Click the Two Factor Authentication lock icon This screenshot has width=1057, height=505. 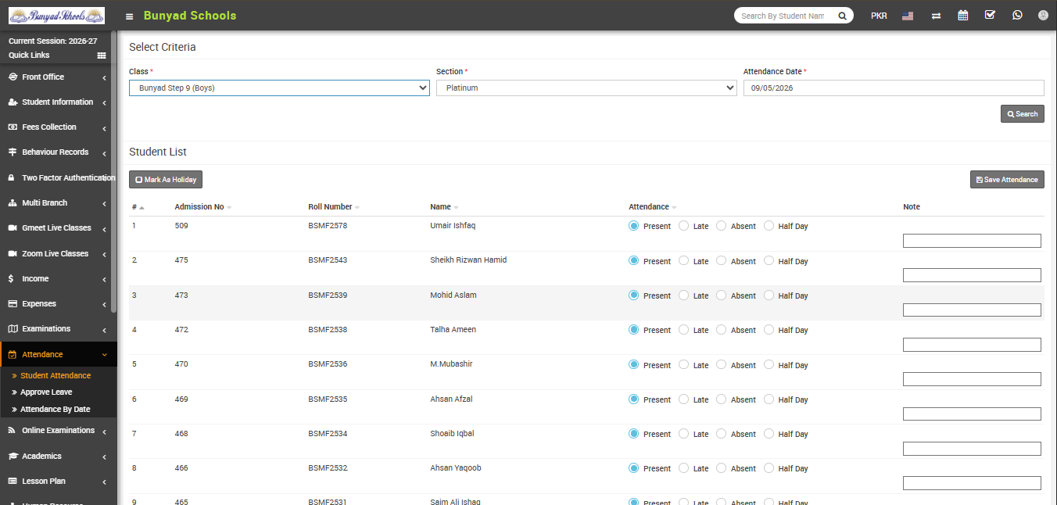pyautogui.click(x=13, y=177)
